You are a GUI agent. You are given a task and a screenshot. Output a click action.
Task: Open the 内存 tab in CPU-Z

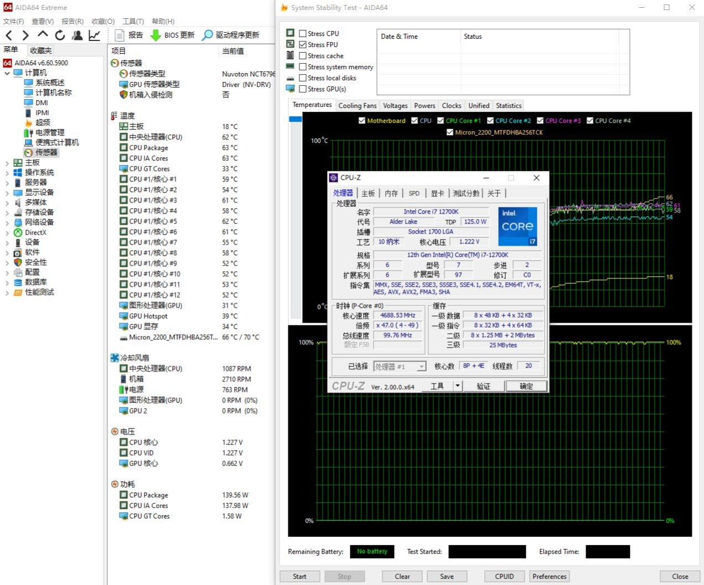pyautogui.click(x=391, y=193)
